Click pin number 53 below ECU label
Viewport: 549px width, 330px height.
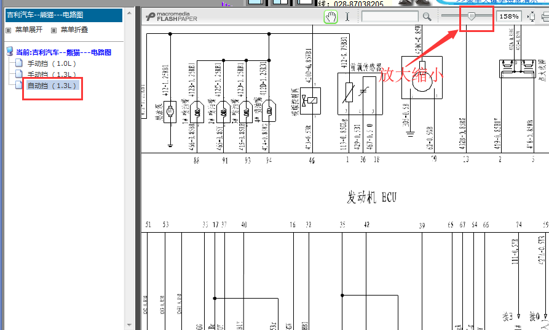(165, 225)
